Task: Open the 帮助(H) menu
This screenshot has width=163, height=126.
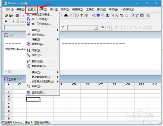Action: [x=113, y=10]
